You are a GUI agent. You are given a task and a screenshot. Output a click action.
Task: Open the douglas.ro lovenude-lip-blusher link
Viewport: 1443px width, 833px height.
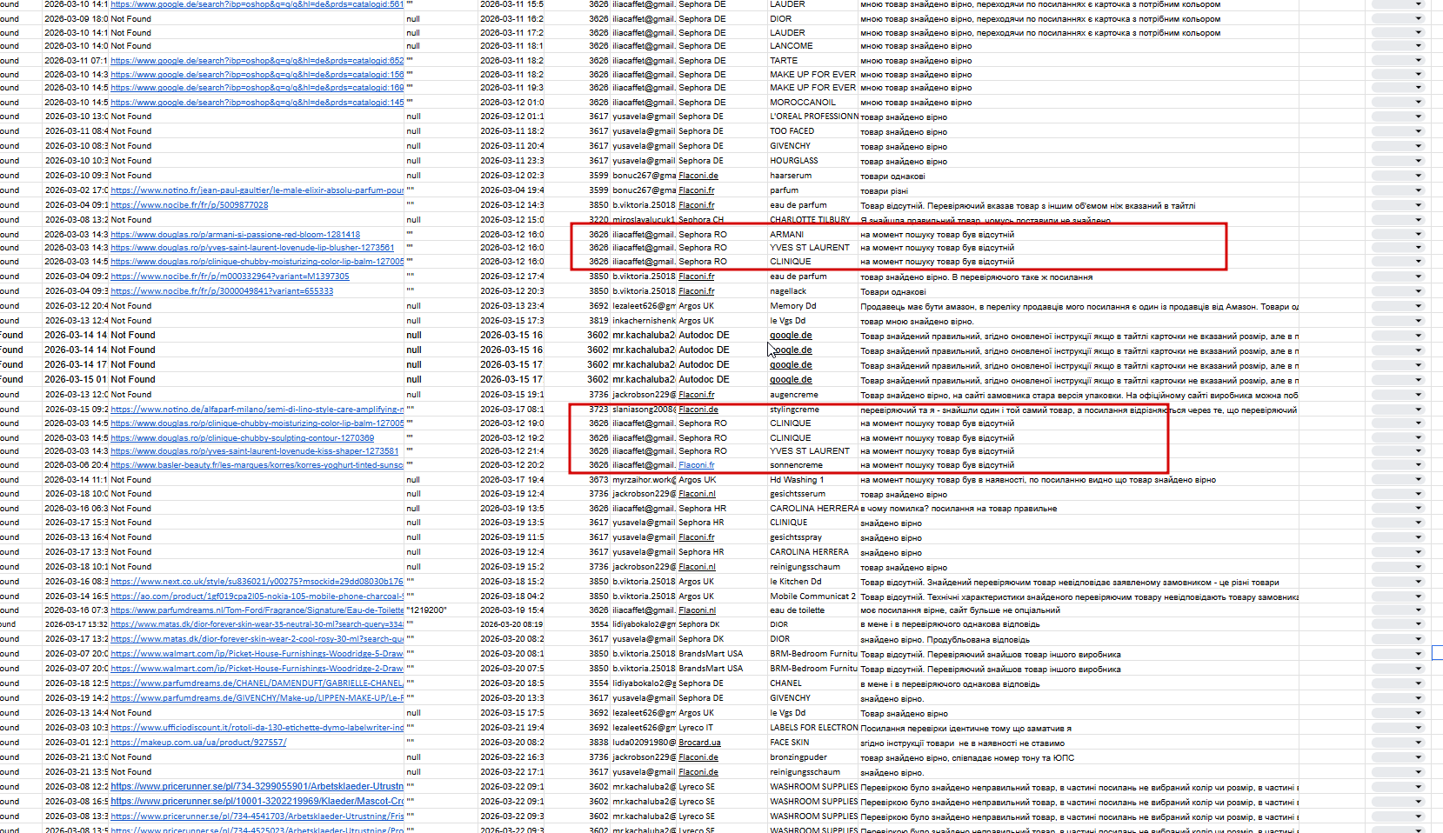[x=252, y=248]
